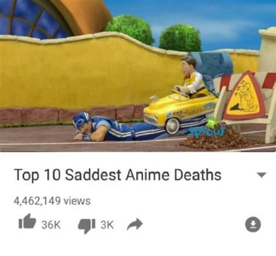Click the triangular warning sign in video

(x=245, y=95)
